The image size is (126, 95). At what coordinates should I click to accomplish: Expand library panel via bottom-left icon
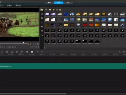(x=45, y=48)
